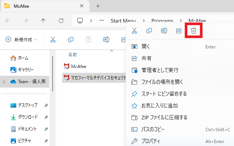Refresh the folder view
The width and height of the screenshot is (234, 146).
click(61, 21)
